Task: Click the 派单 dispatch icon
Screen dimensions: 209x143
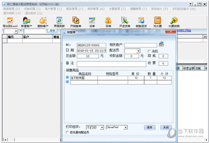Action: (92, 22)
